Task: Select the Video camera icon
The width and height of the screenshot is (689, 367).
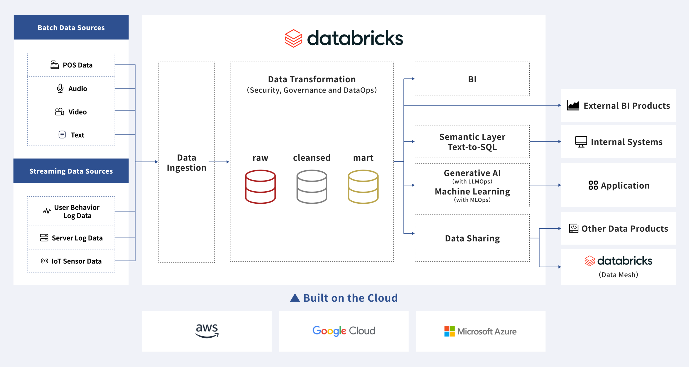Action: (60, 112)
